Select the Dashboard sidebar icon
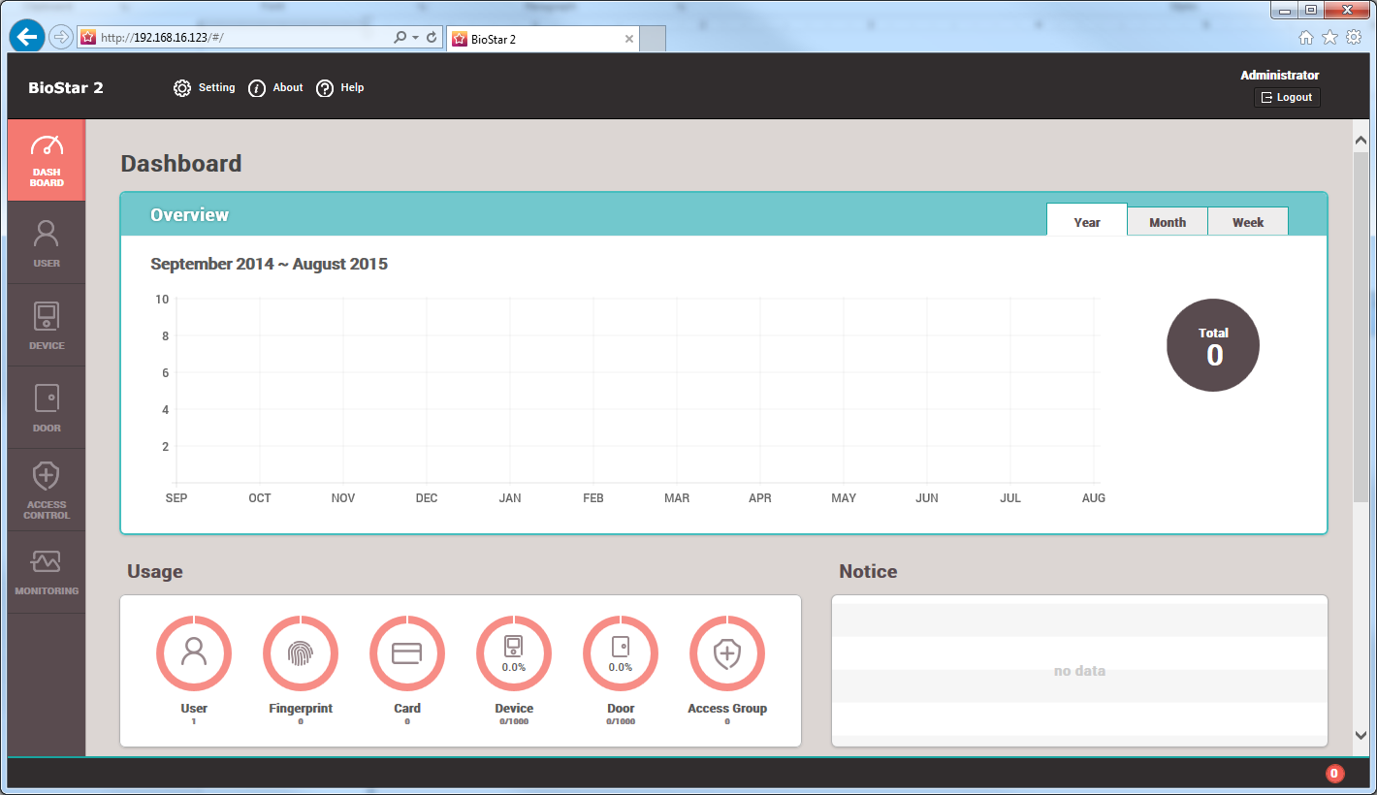This screenshot has height=795, width=1377. pos(47,161)
